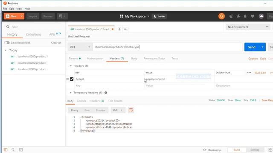Image resolution: width=273 pixels, height=153 pixels.
Task: Click the sync status icon
Action: pyautogui.click(x=221, y=16)
